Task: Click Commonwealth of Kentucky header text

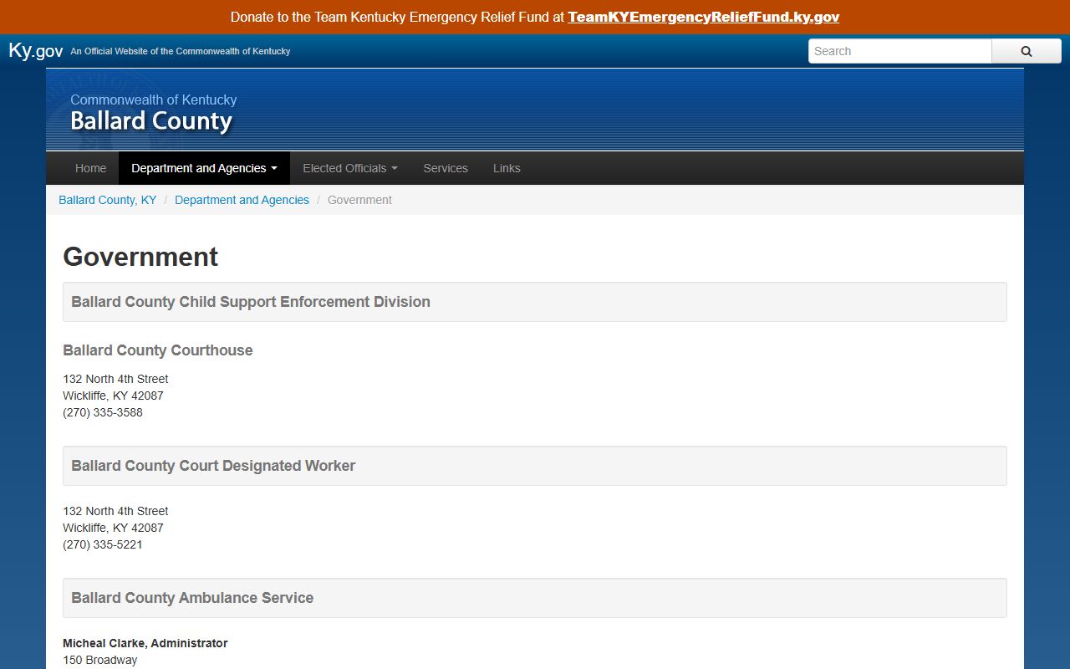Action: 154,100
